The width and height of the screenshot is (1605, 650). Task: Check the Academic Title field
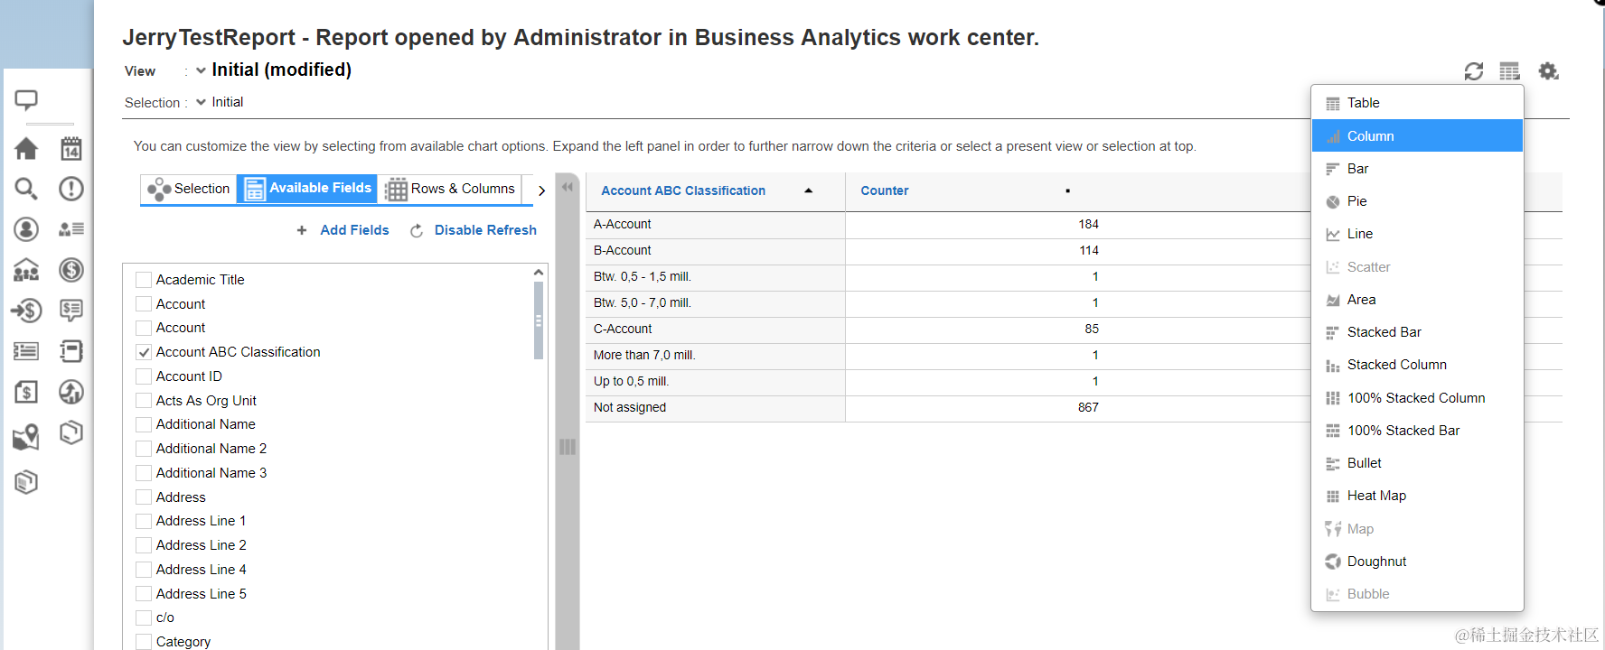click(144, 280)
